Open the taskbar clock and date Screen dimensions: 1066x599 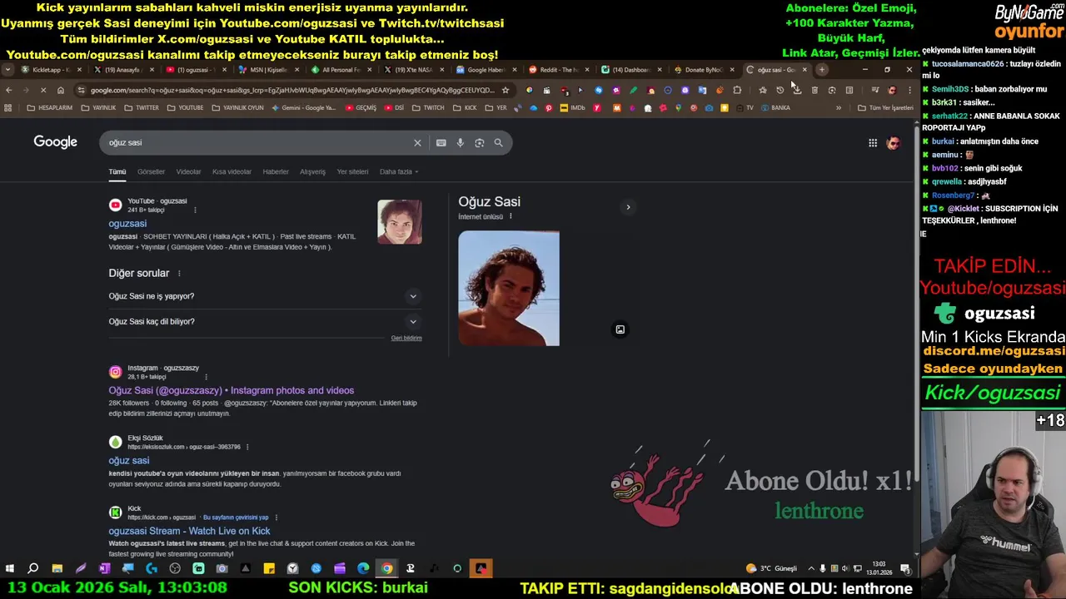click(879, 568)
